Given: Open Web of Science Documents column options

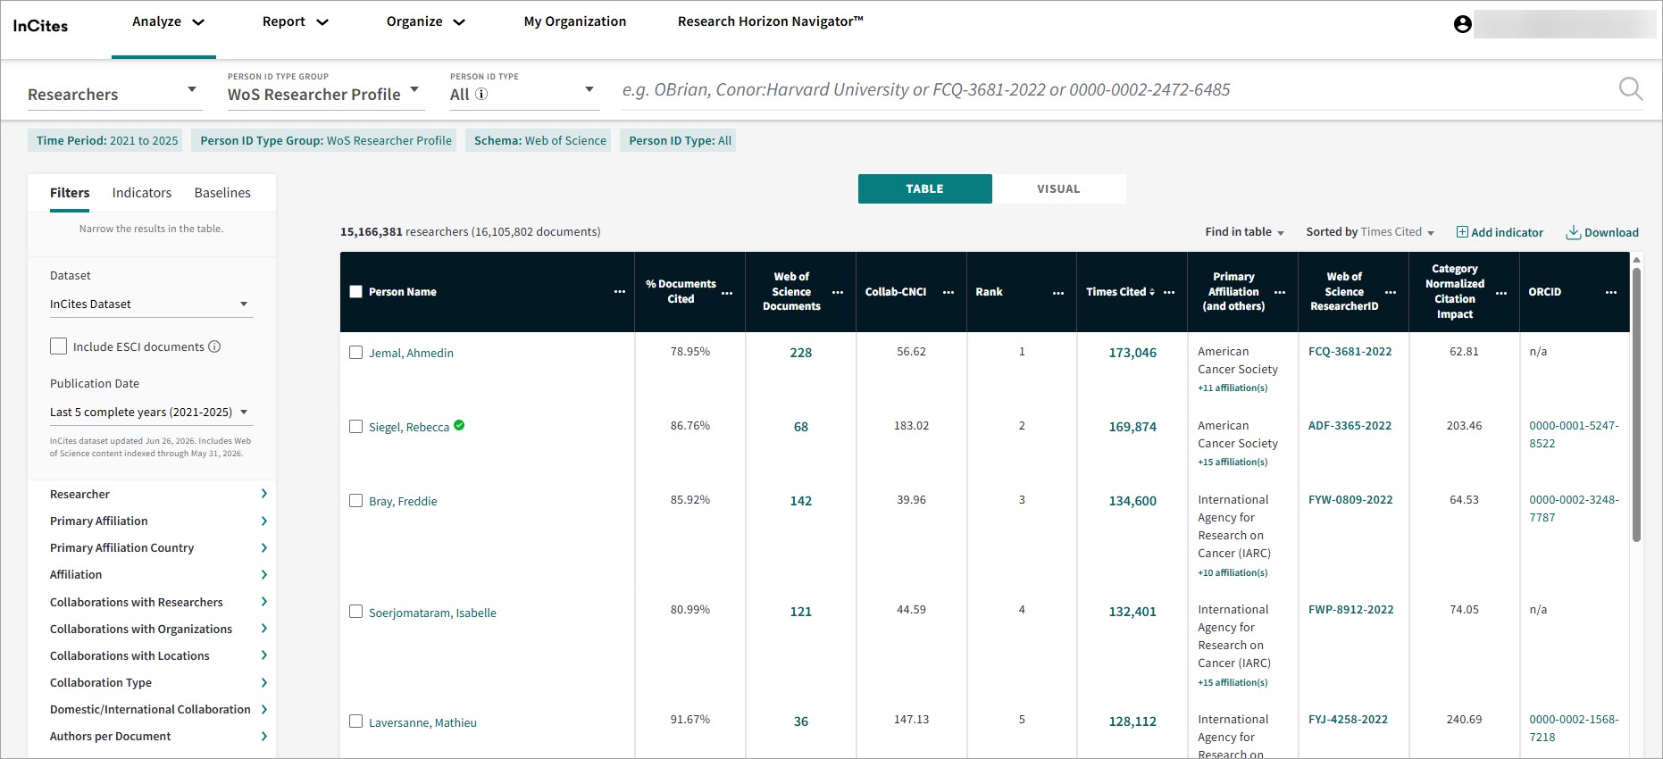Looking at the screenshot, I should click(838, 292).
